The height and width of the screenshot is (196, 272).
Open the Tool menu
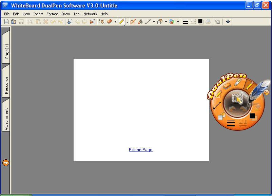[x=77, y=14]
